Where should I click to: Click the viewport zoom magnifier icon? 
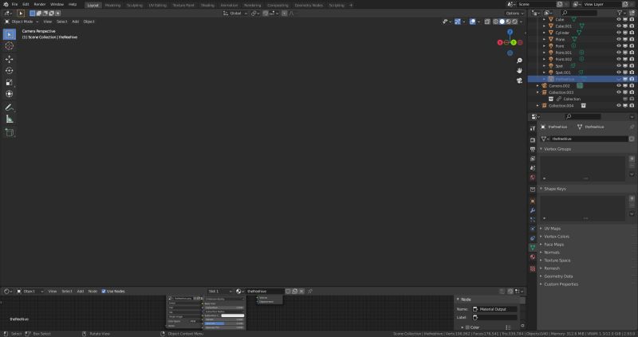point(519,61)
